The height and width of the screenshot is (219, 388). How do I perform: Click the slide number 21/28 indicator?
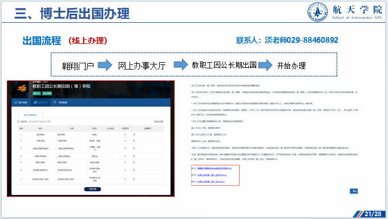[x=373, y=214]
